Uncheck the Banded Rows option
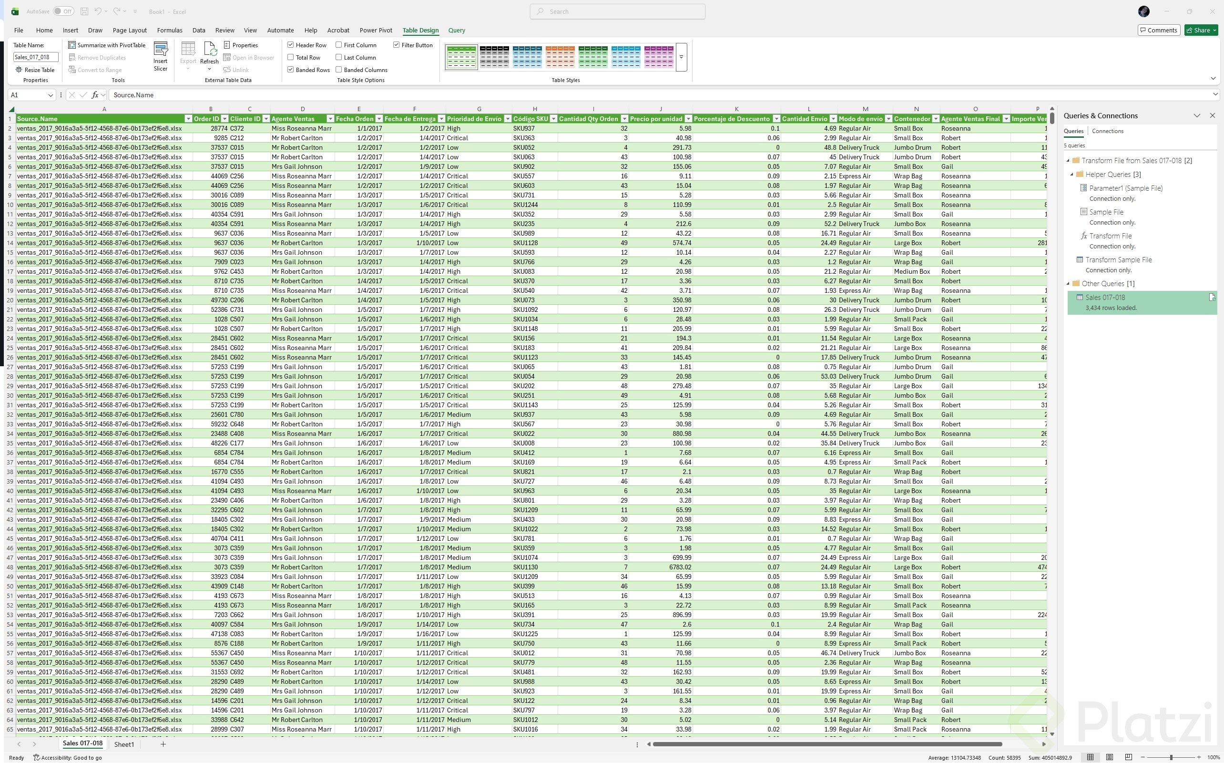1224x763 pixels. pyautogui.click(x=290, y=70)
